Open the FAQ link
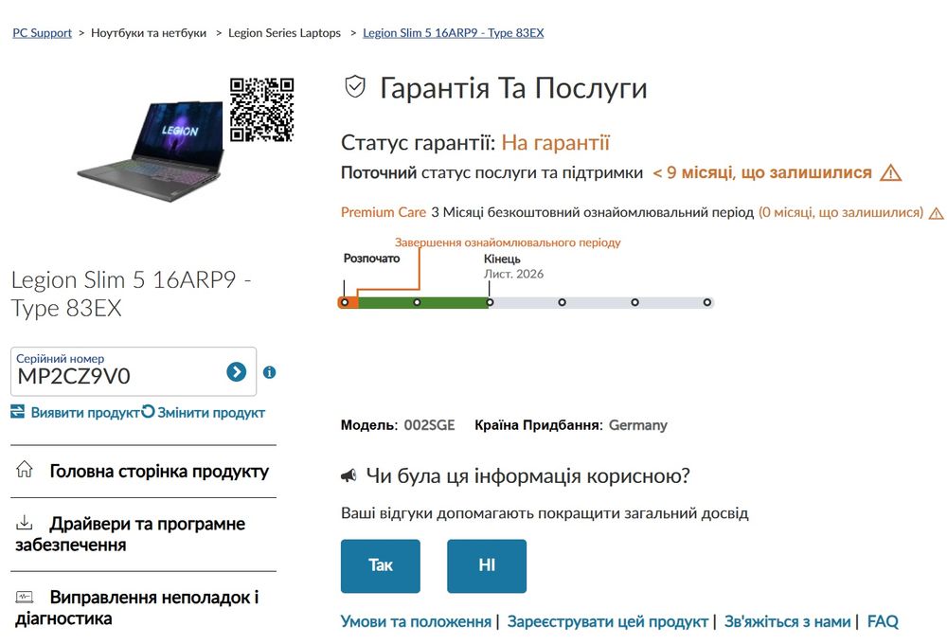This screenshot has height=644, width=947. (x=883, y=621)
